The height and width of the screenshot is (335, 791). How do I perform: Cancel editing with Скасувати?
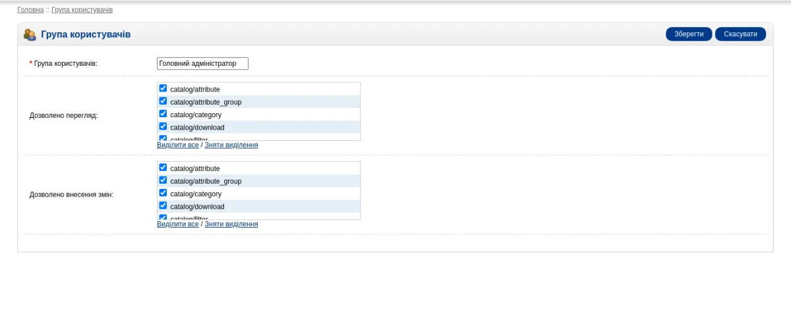point(740,34)
